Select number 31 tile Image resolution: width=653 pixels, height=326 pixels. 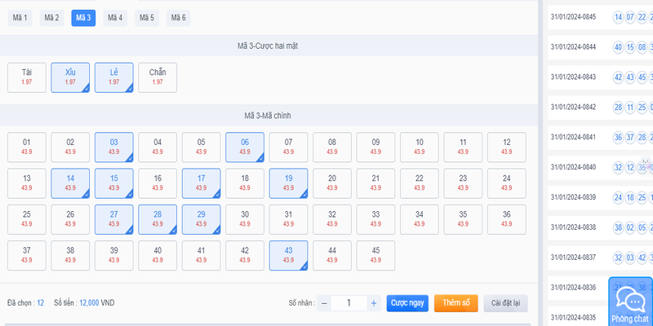(x=288, y=219)
